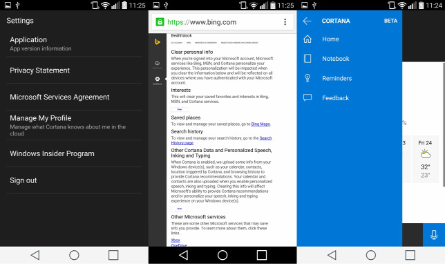Click Clear button under Interests

(180, 109)
